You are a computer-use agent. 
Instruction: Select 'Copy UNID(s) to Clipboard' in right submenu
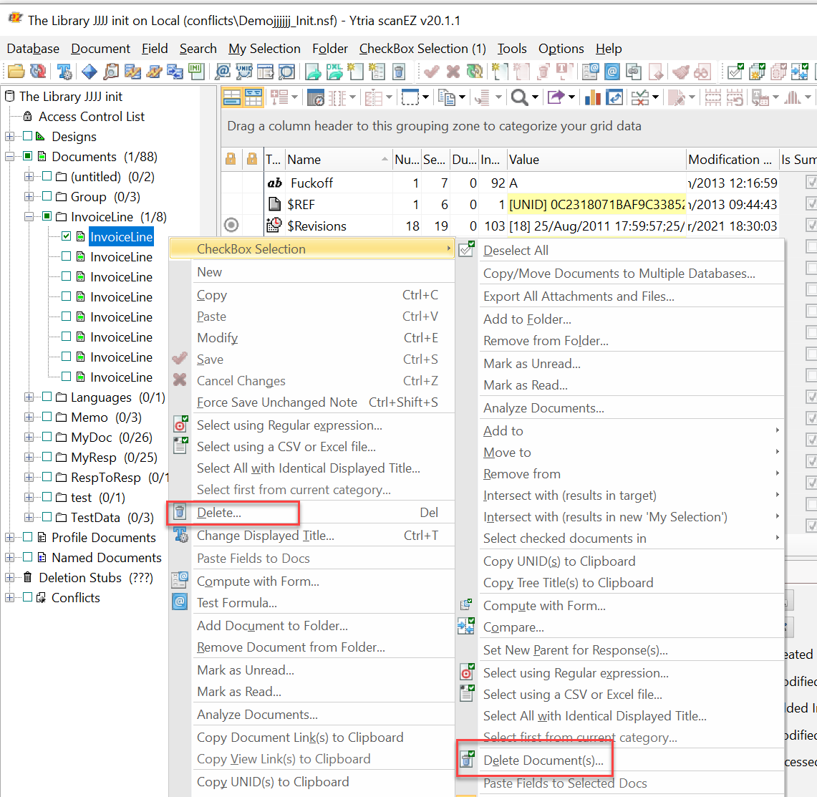tap(559, 561)
